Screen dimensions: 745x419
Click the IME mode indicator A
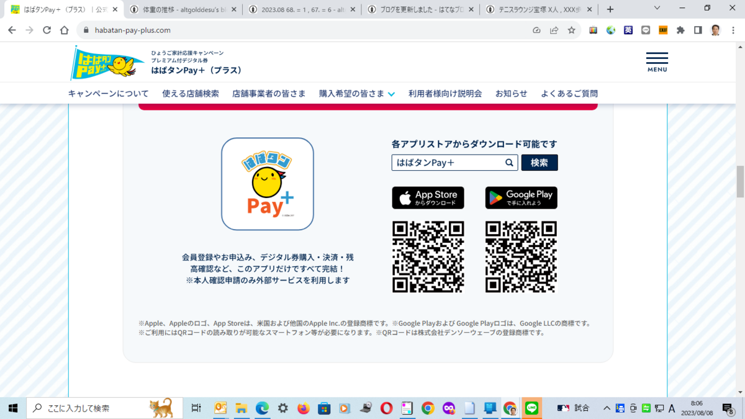671,408
